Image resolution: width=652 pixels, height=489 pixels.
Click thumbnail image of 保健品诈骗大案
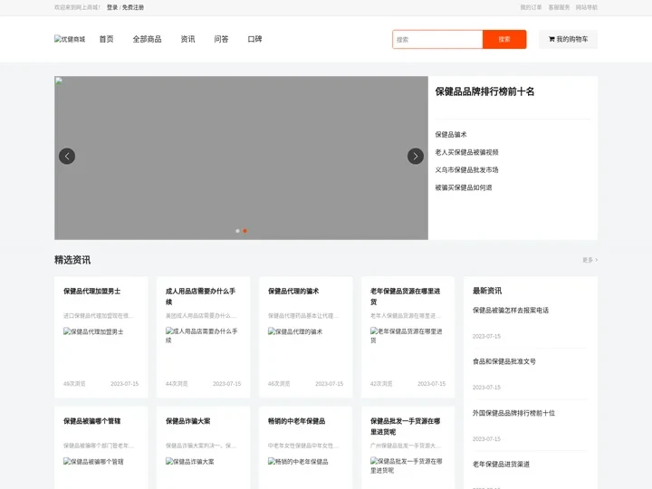click(189, 462)
